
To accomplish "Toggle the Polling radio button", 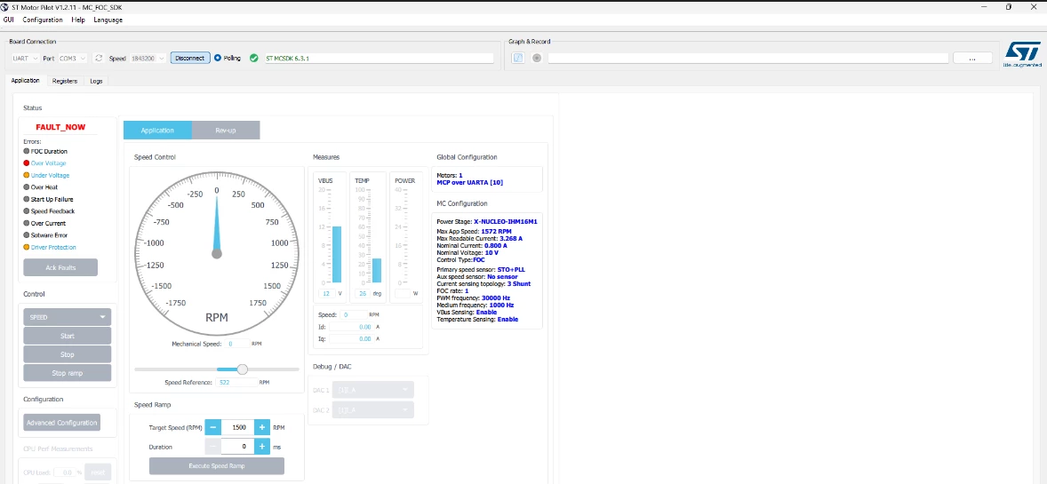I will [218, 58].
